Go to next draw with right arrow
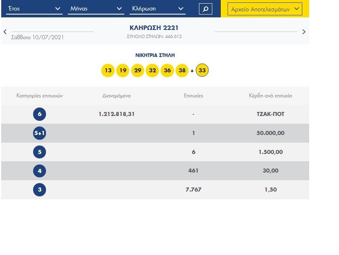The width and height of the screenshot is (339, 255). (304, 32)
